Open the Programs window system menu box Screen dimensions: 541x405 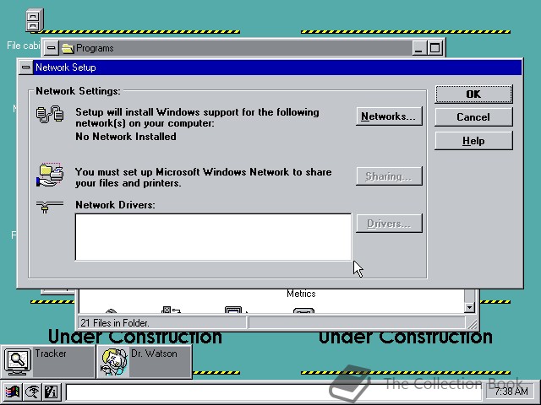[51, 48]
